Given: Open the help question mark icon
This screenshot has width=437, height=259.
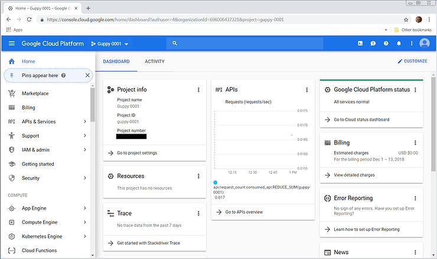Looking at the screenshot, I should coord(386,44).
